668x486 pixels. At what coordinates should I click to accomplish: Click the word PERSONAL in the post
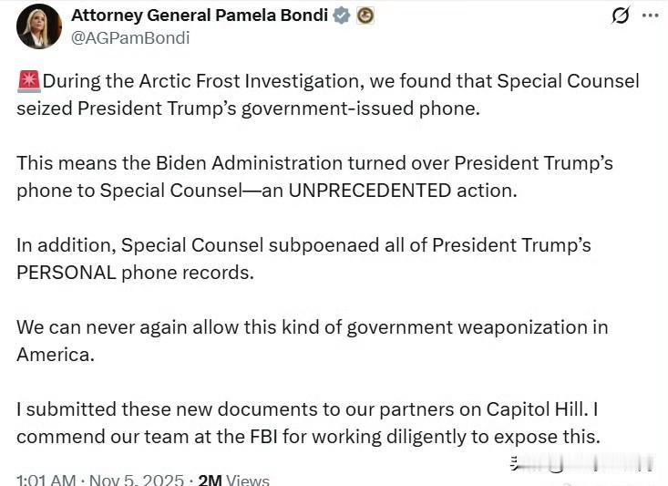tap(67, 272)
